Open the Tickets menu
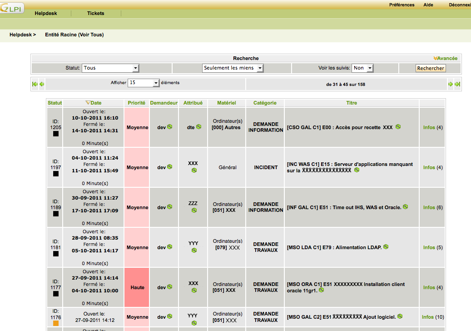 coord(95,13)
